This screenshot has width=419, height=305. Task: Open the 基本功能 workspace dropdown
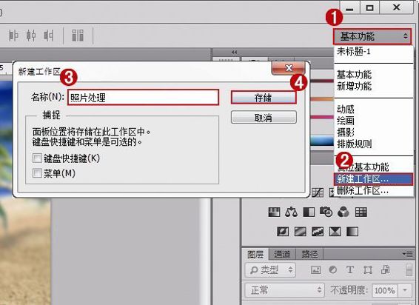coord(372,36)
